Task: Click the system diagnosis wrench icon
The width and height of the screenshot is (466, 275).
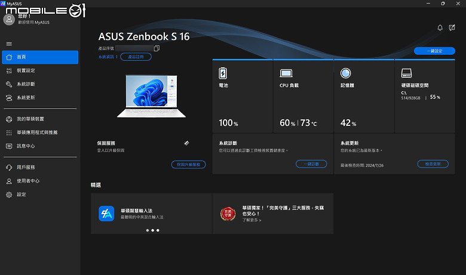Action: 9,84
